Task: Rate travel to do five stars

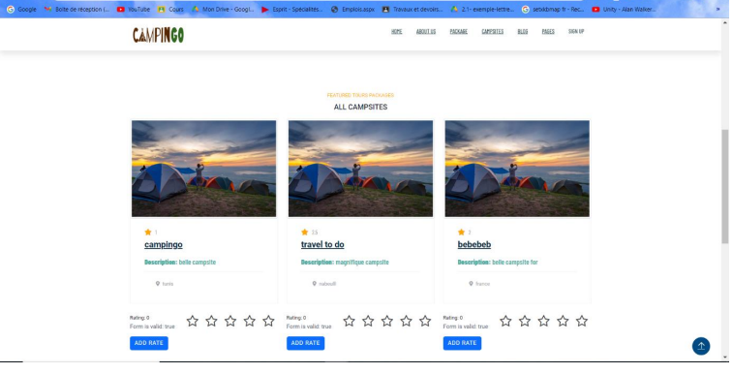Action: click(x=425, y=321)
